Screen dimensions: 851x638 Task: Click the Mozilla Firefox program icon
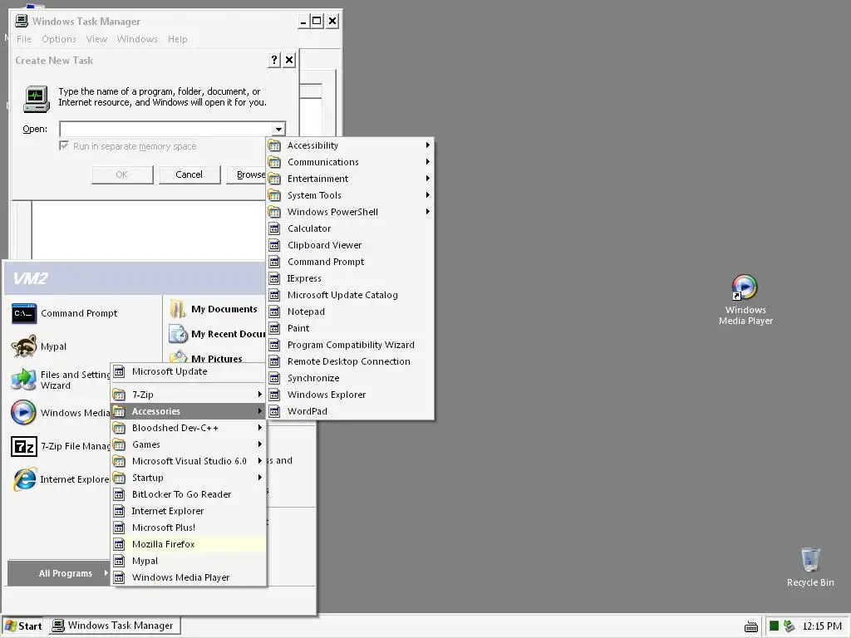(x=119, y=544)
